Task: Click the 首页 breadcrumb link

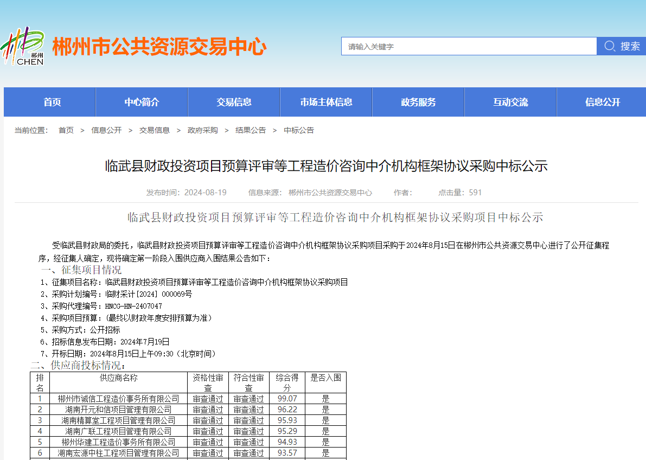Action: 66,130
